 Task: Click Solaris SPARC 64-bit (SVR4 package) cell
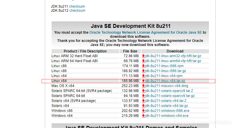[82, 91]
